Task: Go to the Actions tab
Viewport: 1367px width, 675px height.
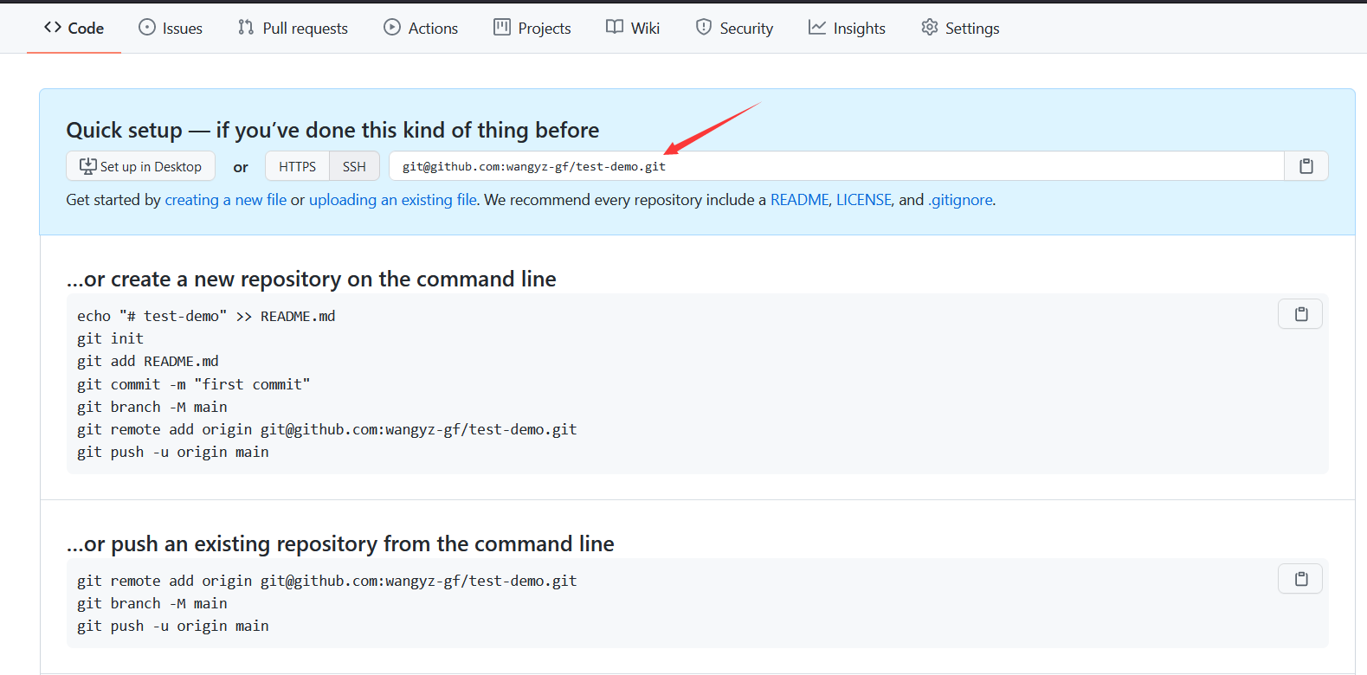Action: coord(421,28)
